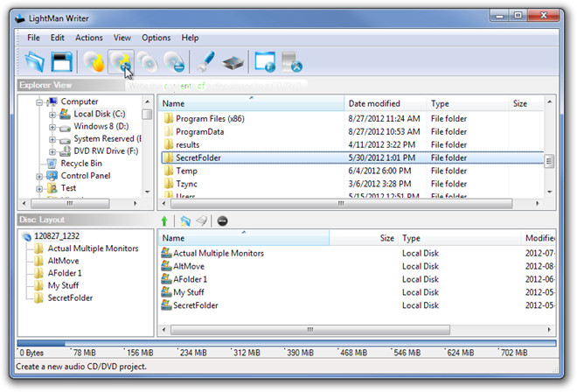Click the save floppy disk toolbar icon
577x392 pixels.
pos(61,62)
